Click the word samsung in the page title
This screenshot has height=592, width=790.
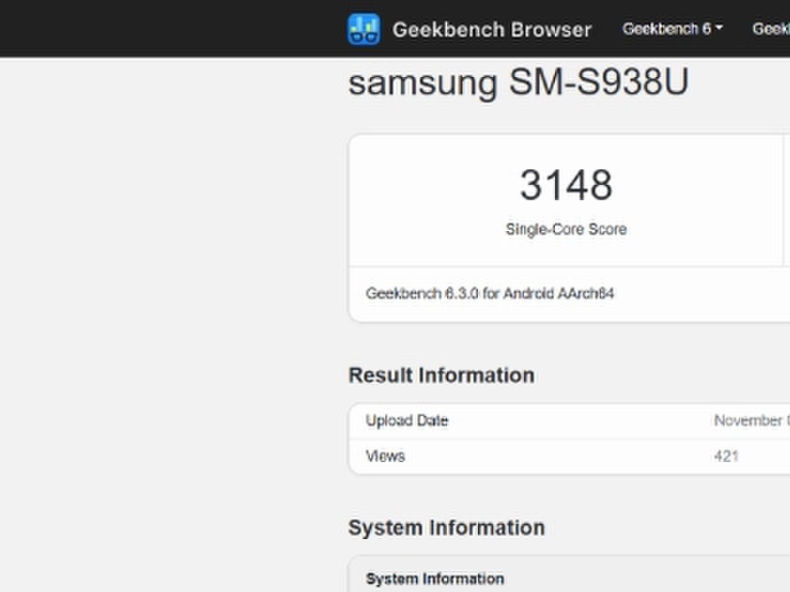coord(423,83)
